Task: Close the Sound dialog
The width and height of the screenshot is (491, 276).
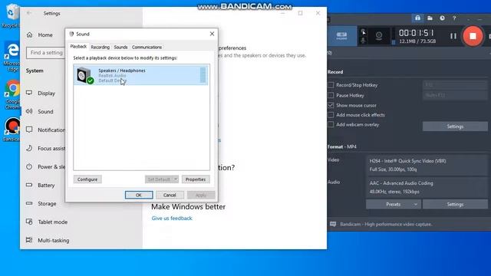Action: tap(212, 34)
